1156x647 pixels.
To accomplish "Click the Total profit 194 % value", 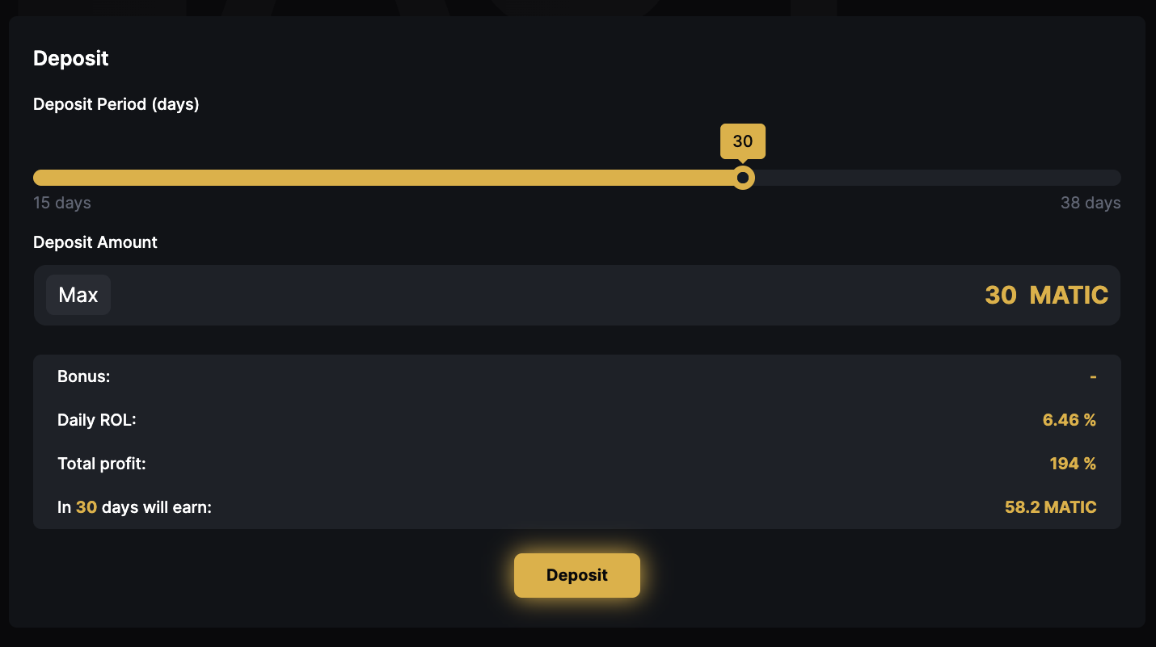I will click(x=1072, y=464).
